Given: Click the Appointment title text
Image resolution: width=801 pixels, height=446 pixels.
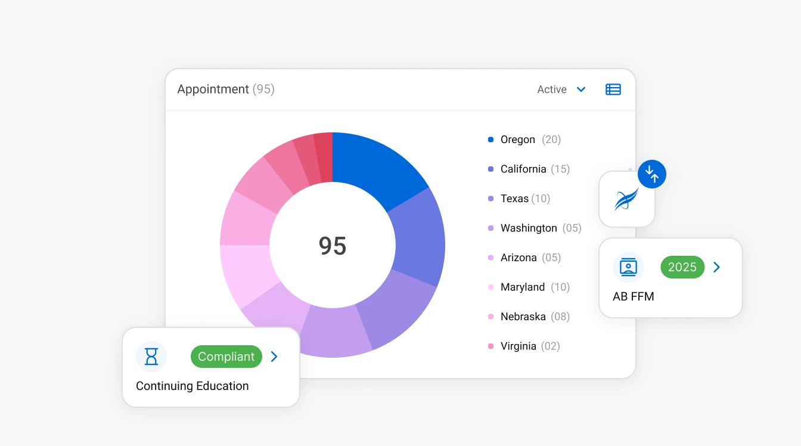Looking at the screenshot, I should click(213, 89).
